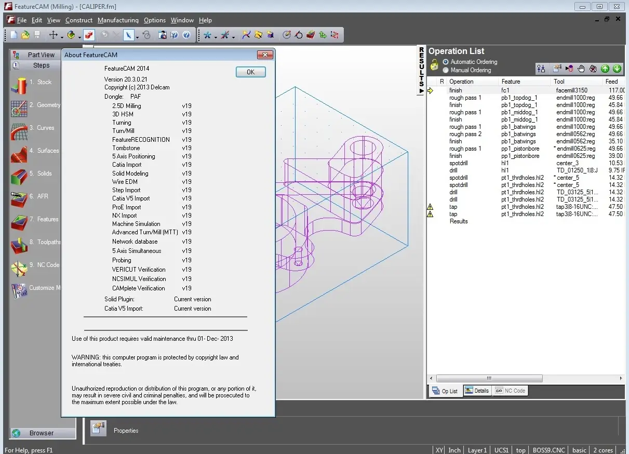Open dropdown arrow beside the move/pan tool
629x454 pixels.
62,37
